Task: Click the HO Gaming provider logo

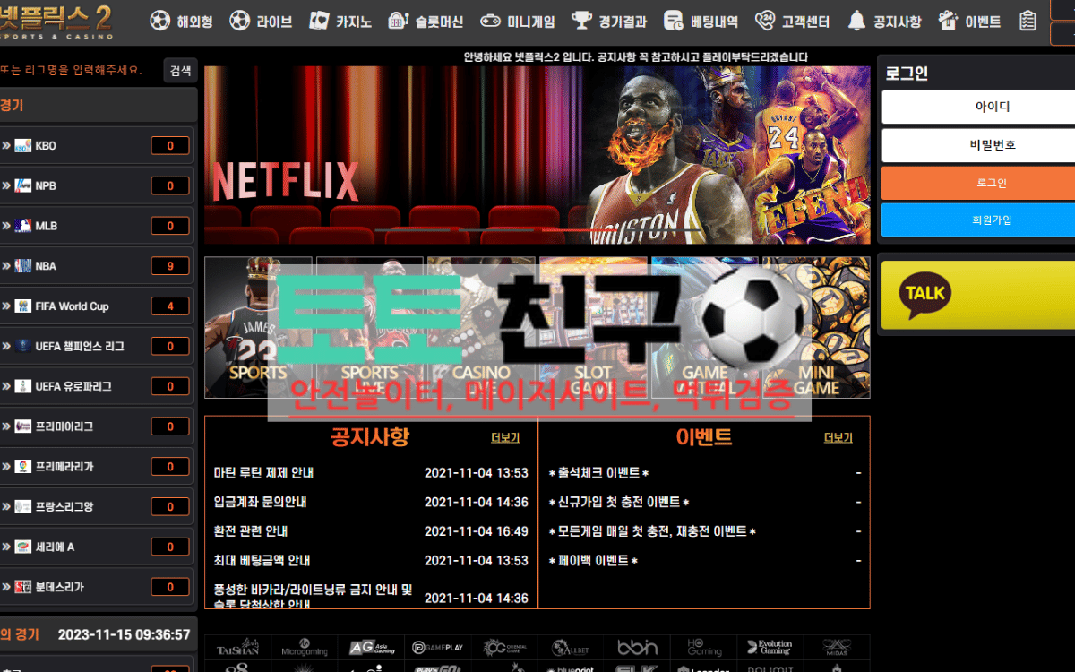Action: (x=704, y=647)
